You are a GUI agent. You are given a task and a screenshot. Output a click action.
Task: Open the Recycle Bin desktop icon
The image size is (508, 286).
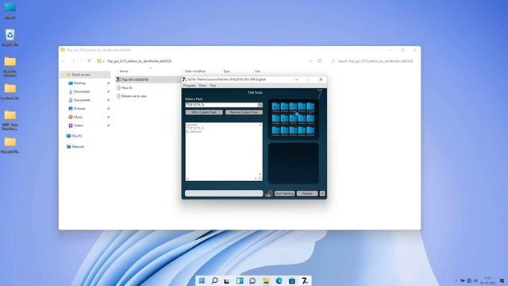10,37
